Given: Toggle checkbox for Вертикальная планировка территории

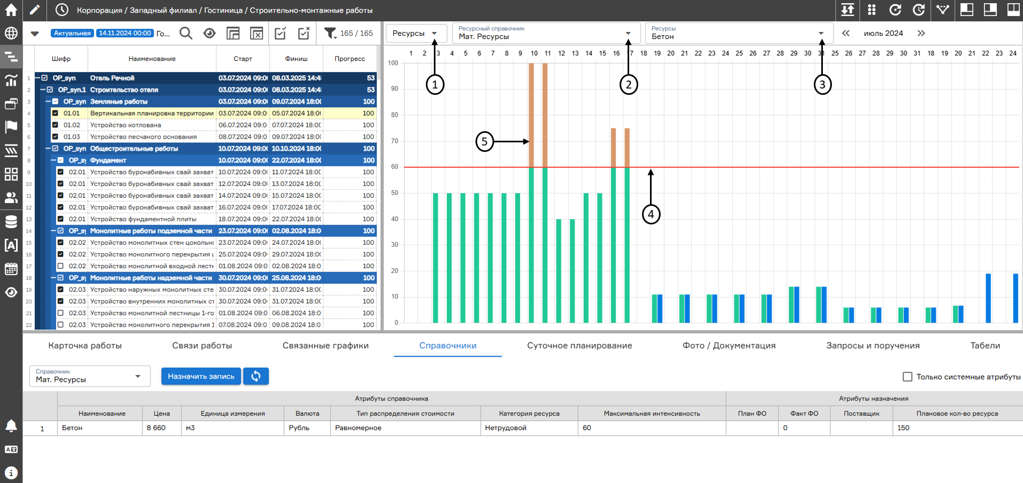Looking at the screenshot, I should point(55,113).
